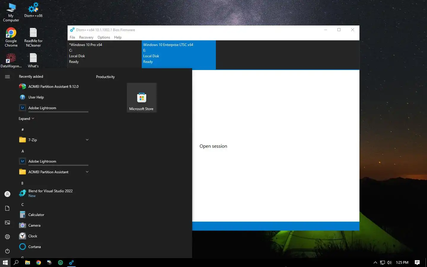Open the Pictures icon in Start sidebar
427x267 pixels.
(7, 223)
